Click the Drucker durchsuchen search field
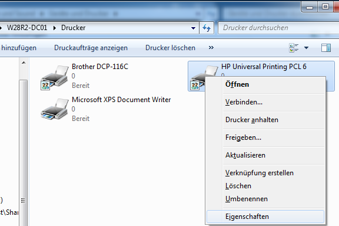 [x=278, y=28]
